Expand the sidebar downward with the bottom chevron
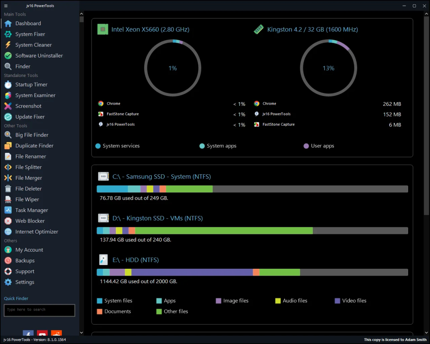Image resolution: width=430 pixels, height=344 pixels. pos(81,333)
